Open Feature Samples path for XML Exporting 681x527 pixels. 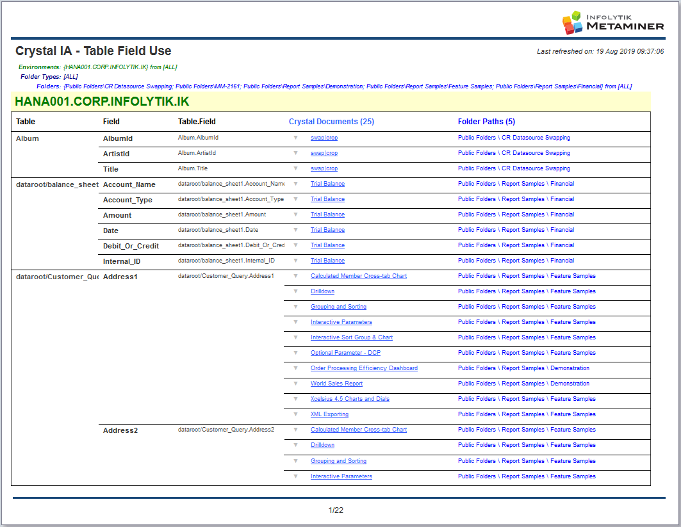pyautogui.click(x=527, y=414)
